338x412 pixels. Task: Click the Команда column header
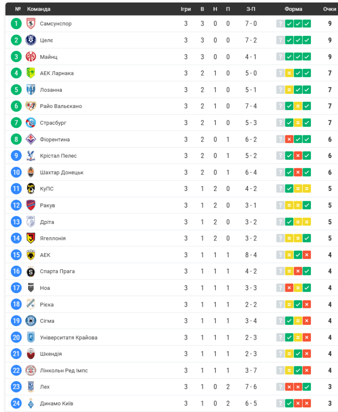coord(38,9)
